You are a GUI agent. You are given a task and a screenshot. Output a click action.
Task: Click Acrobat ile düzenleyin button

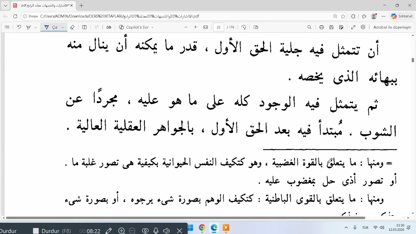coord(392,27)
